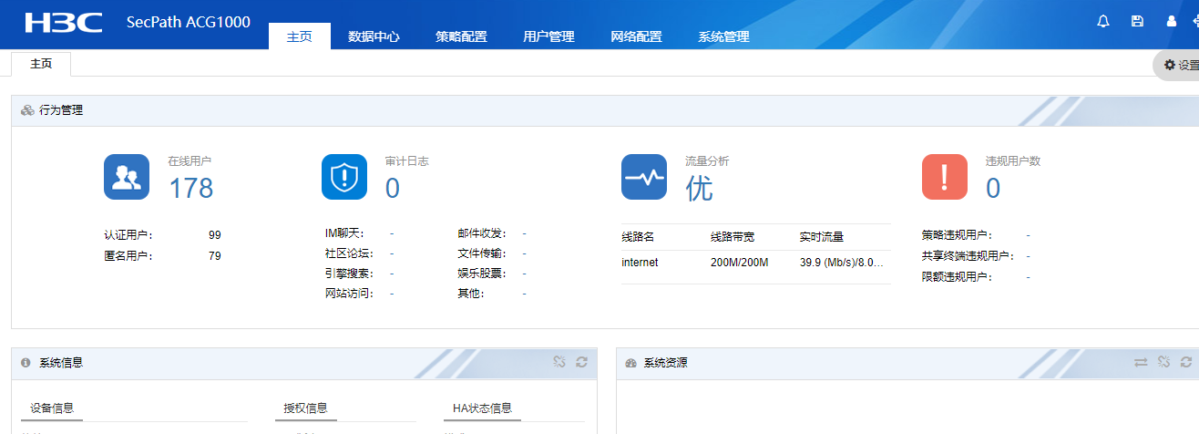Click the 在线用户 online users icon
The width and height of the screenshot is (1199, 434).
click(x=126, y=177)
